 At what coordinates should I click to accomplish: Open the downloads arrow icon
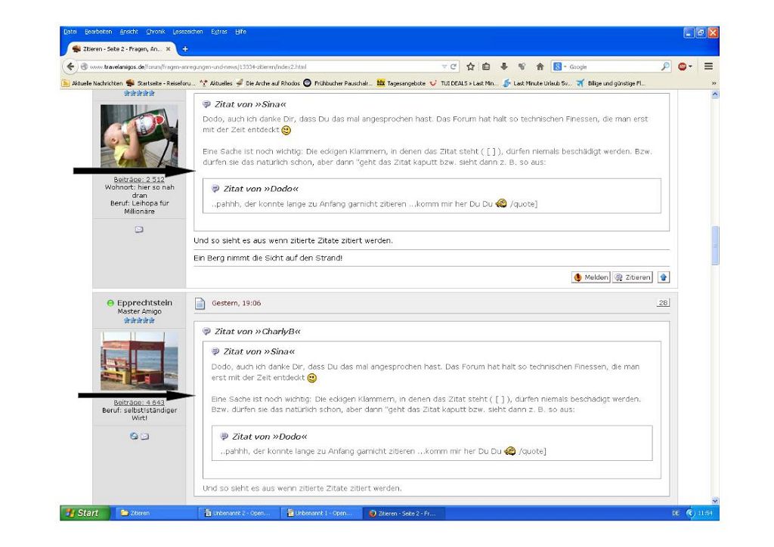[504, 66]
